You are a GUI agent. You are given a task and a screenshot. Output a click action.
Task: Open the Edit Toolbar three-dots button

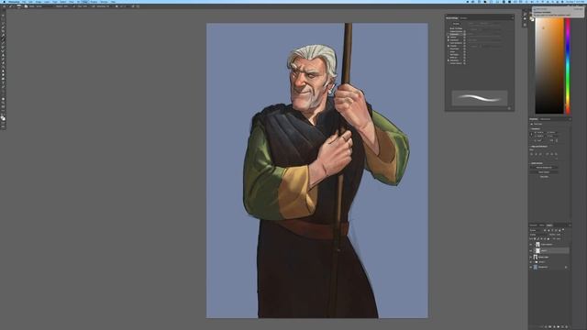pos(3,111)
